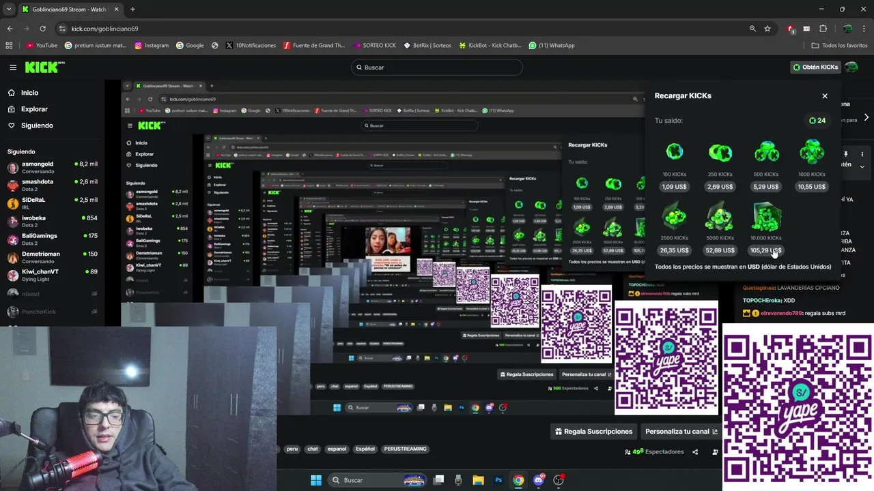Expand the chevron under the chat options
The width and height of the screenshot is (874, 491).
click(862, 166)
